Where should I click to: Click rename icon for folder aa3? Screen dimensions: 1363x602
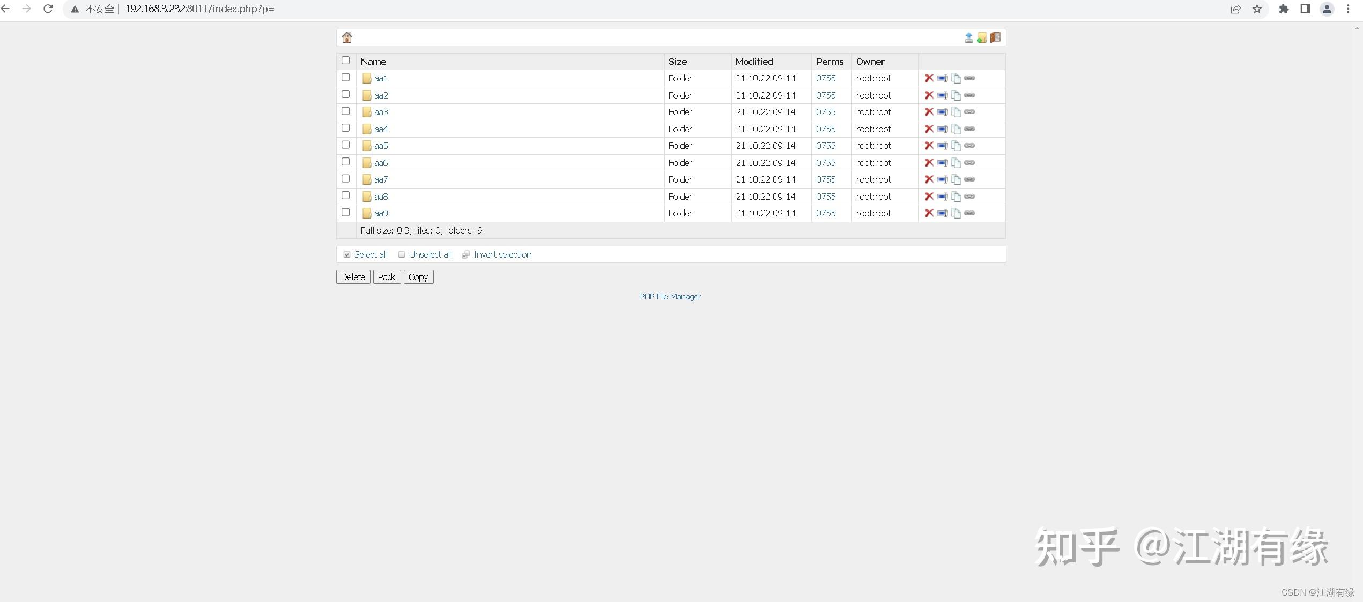[x=942, y=112]
